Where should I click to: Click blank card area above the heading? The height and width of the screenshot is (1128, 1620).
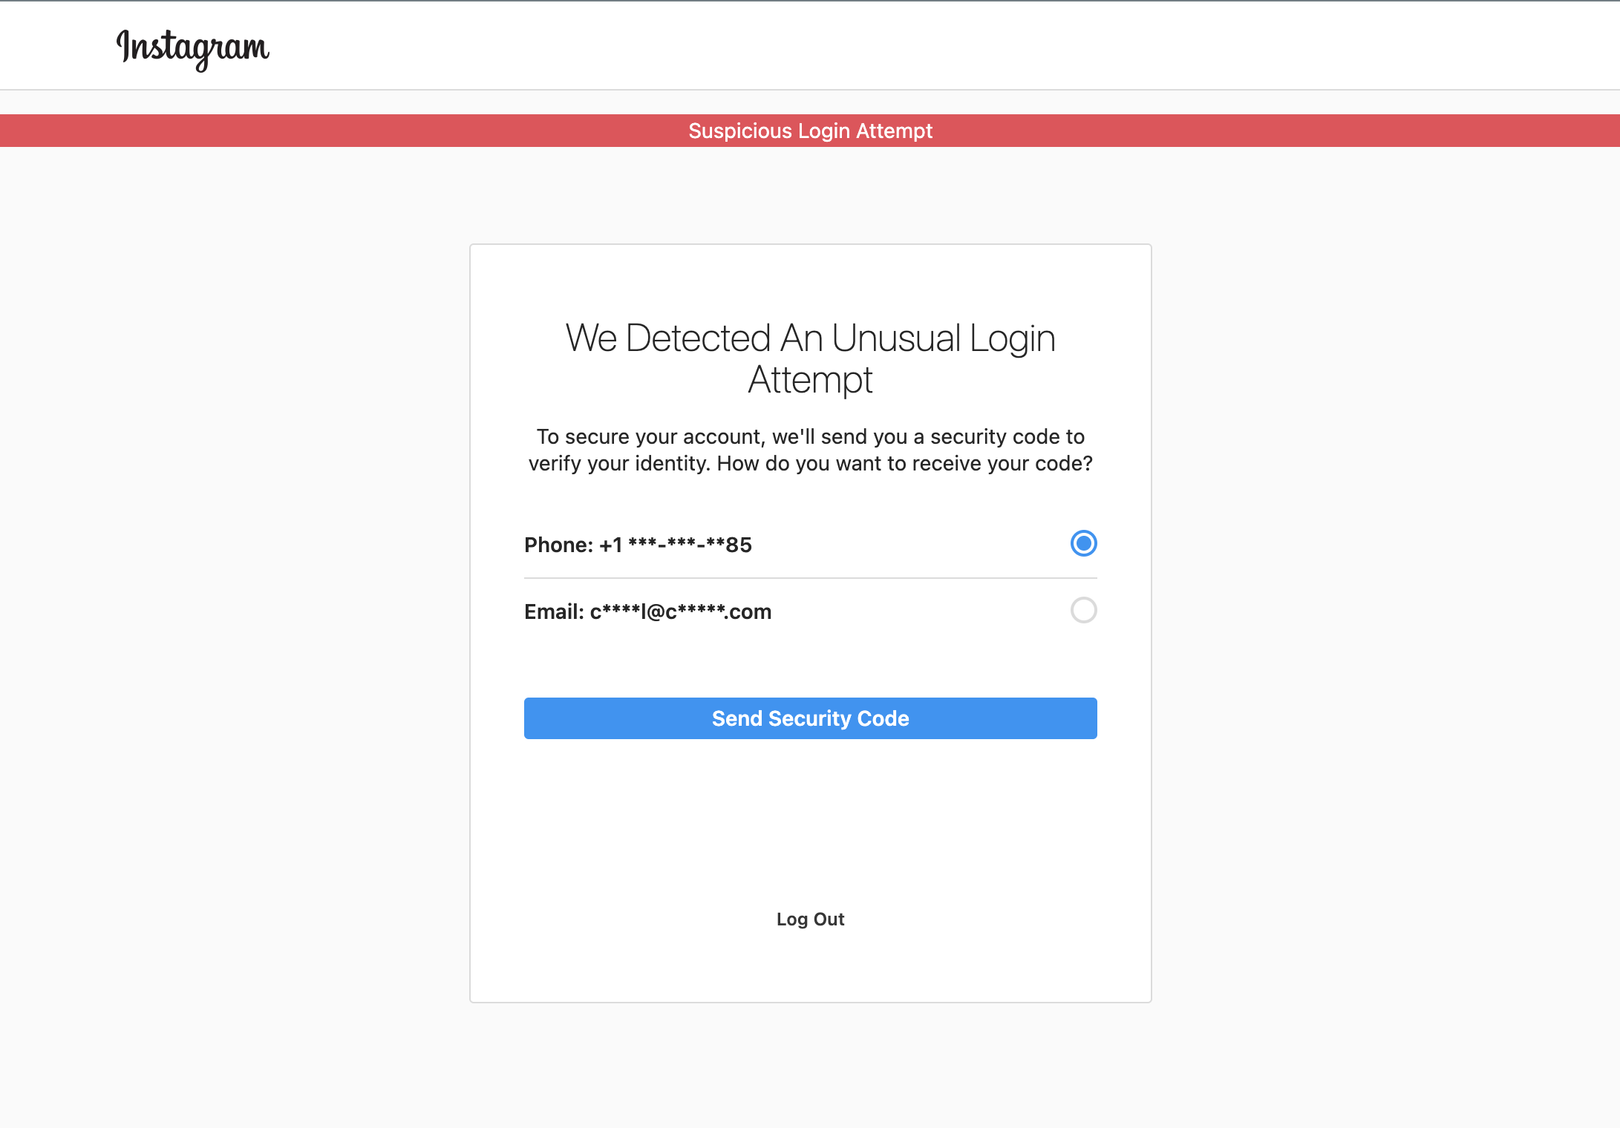810,282
